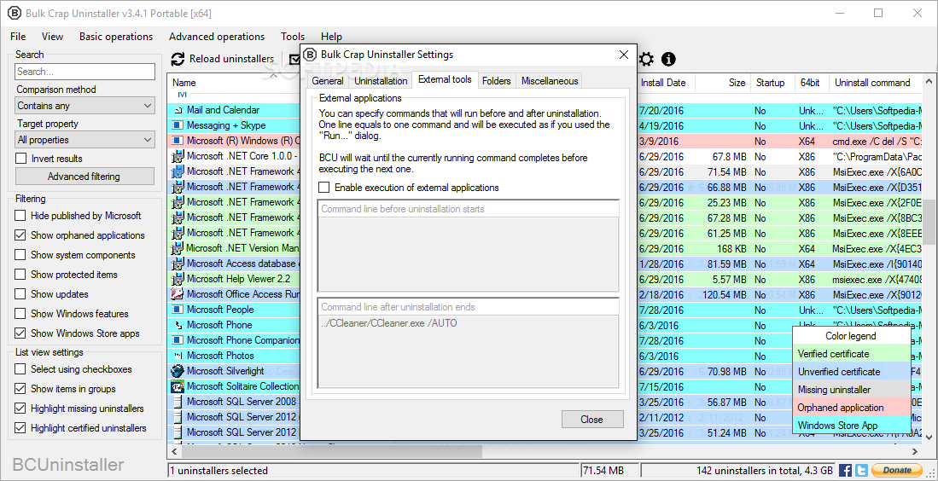The width and height of the screenshot is (938, 481).
Task: Open the Facebook icon in status bar
Action: point(845,470)
